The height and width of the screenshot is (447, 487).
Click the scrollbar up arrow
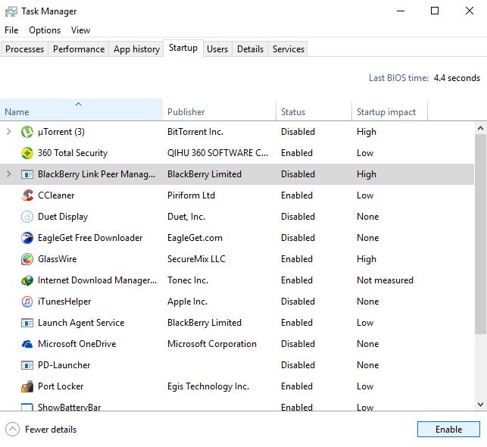point(480,128)
